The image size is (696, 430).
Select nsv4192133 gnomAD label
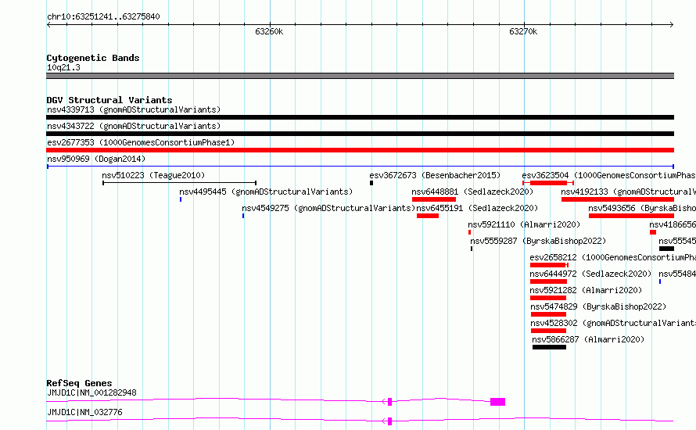pyautogui.click(x=629, y=192)
